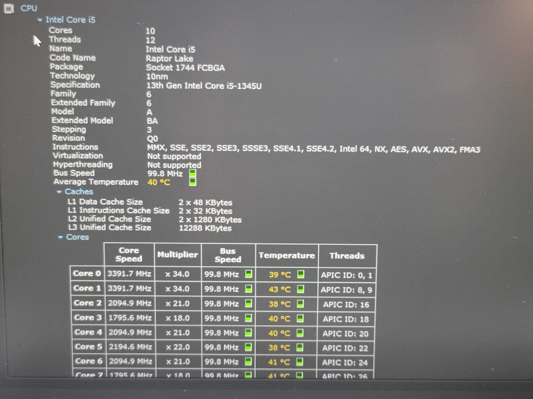Click Core 5 temperature graph icon

pos(299,347)
